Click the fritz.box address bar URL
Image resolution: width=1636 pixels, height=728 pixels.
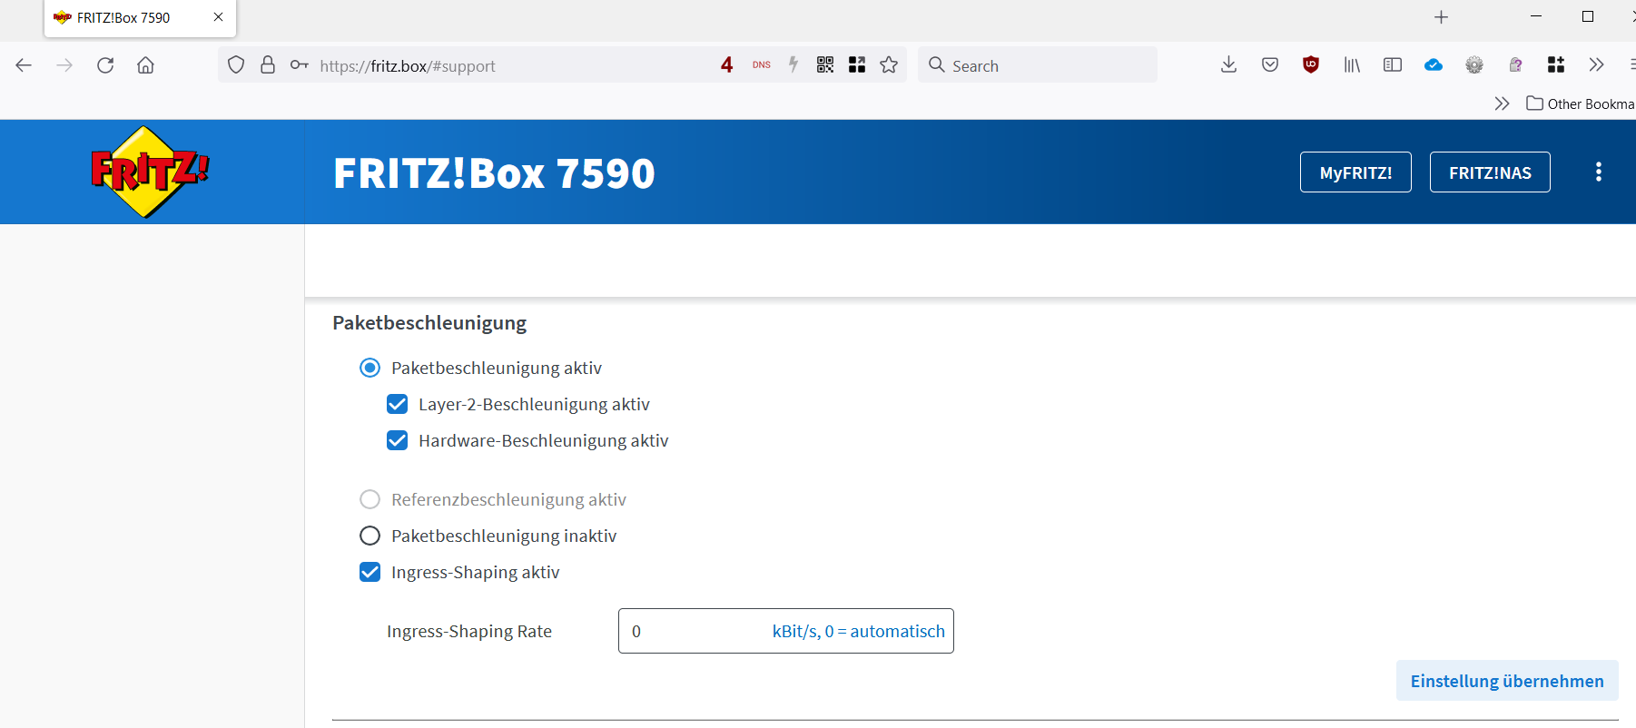[x=408, y=66]
